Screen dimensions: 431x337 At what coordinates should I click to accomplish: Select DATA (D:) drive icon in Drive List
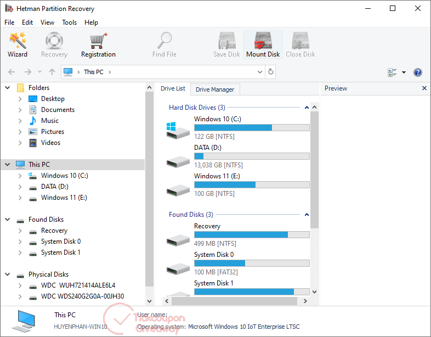(178, 161)
